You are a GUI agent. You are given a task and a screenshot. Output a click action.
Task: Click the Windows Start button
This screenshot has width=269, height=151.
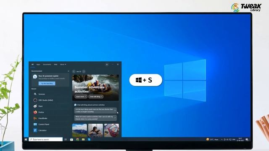point(26,140)
